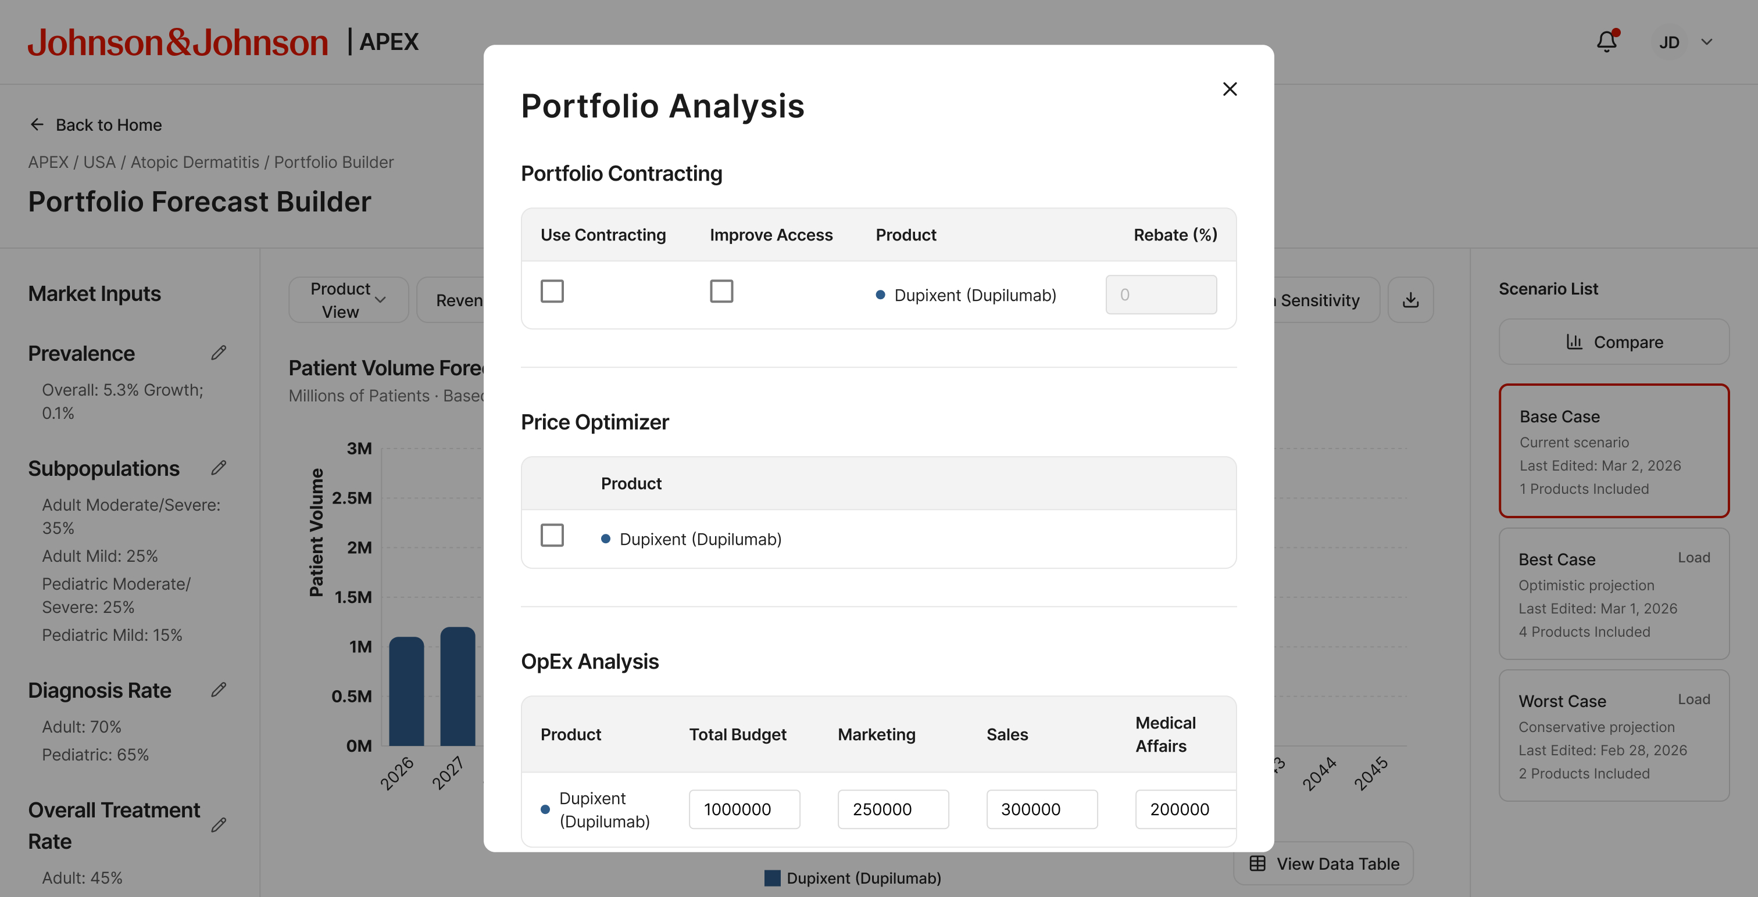Enable Use Contracting for Dupixent
The image size is (1758, 897).
click(552, 291)
